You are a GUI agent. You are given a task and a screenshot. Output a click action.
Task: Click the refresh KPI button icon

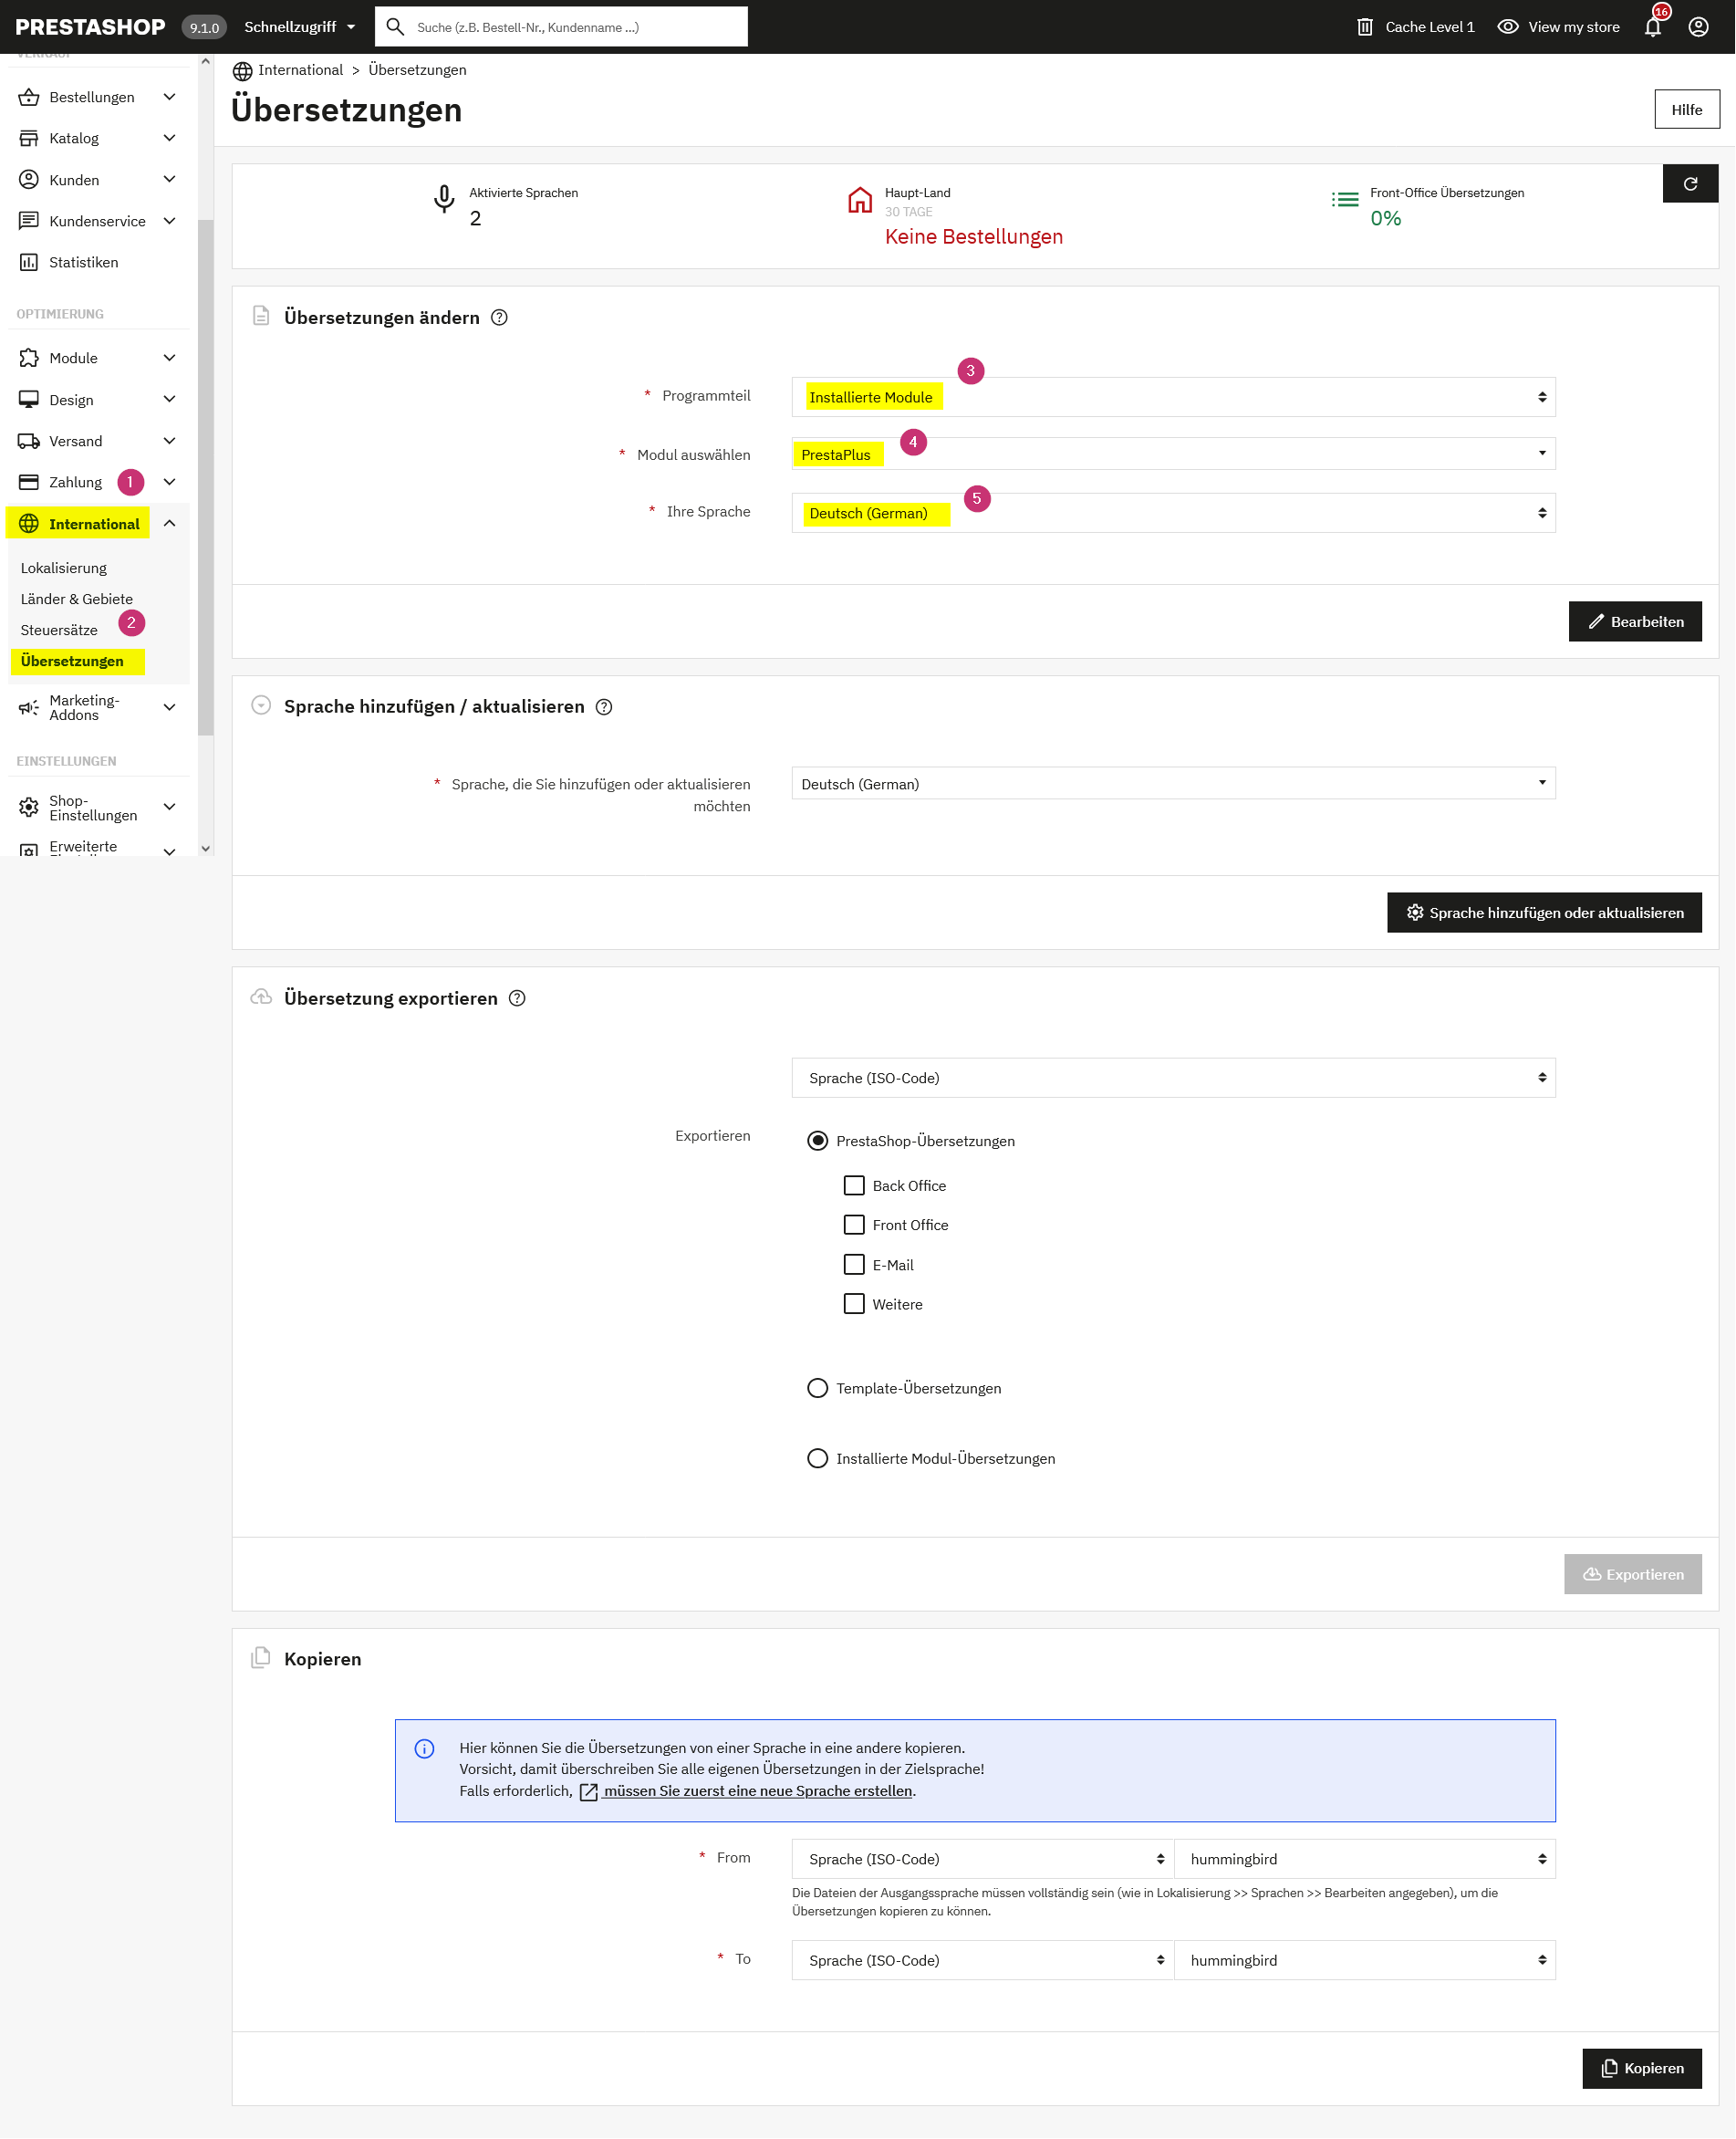pos(1691,184)
